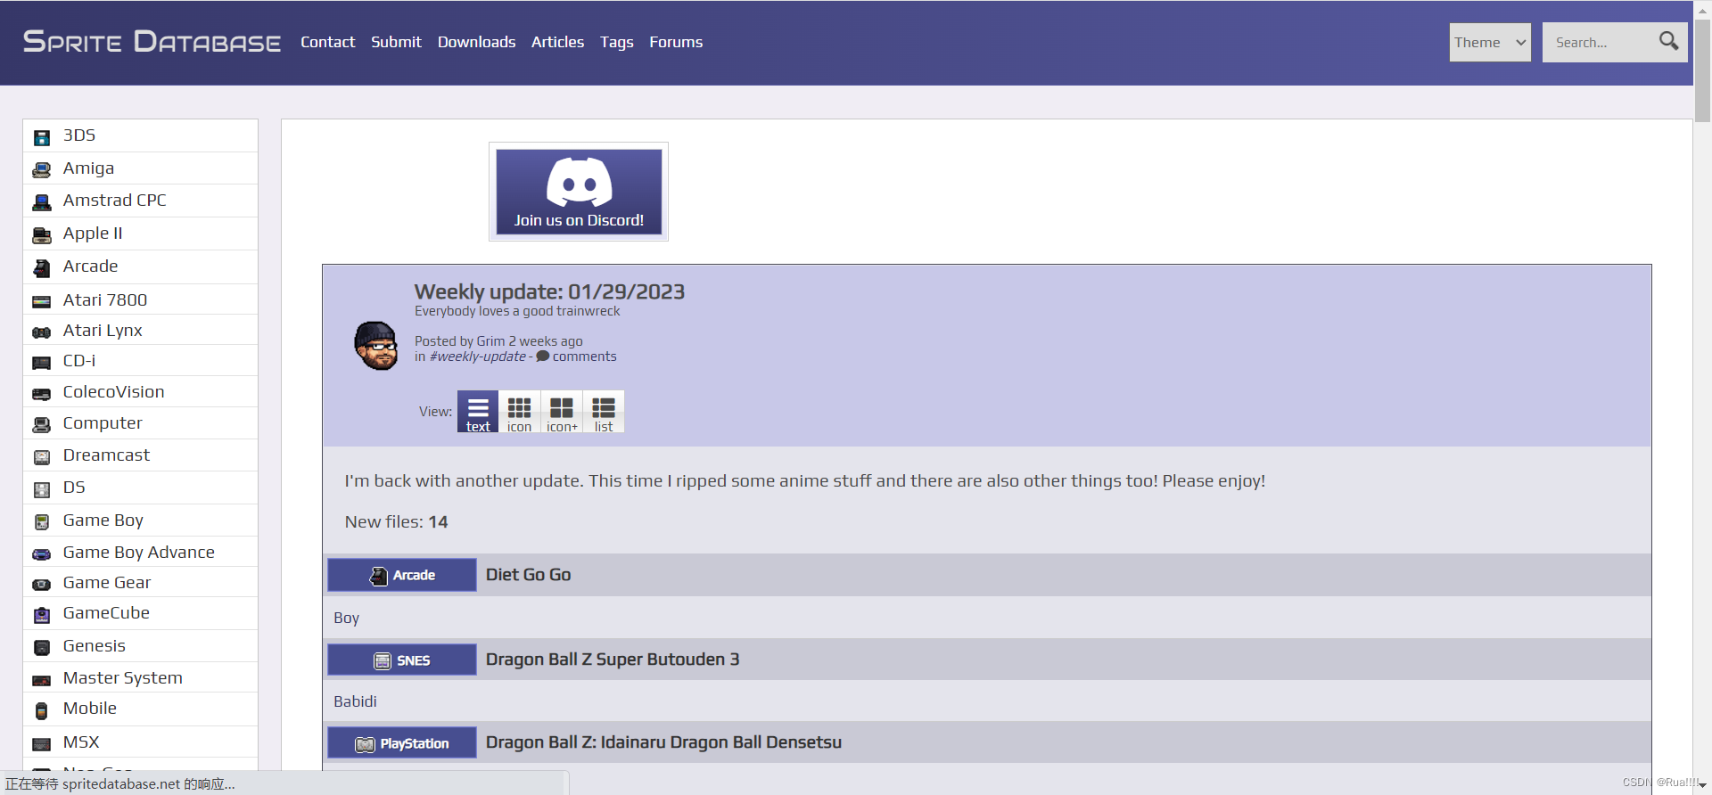Click the Apple II icon
Screen dimensions: 1712x795
(x=42, y=235)
